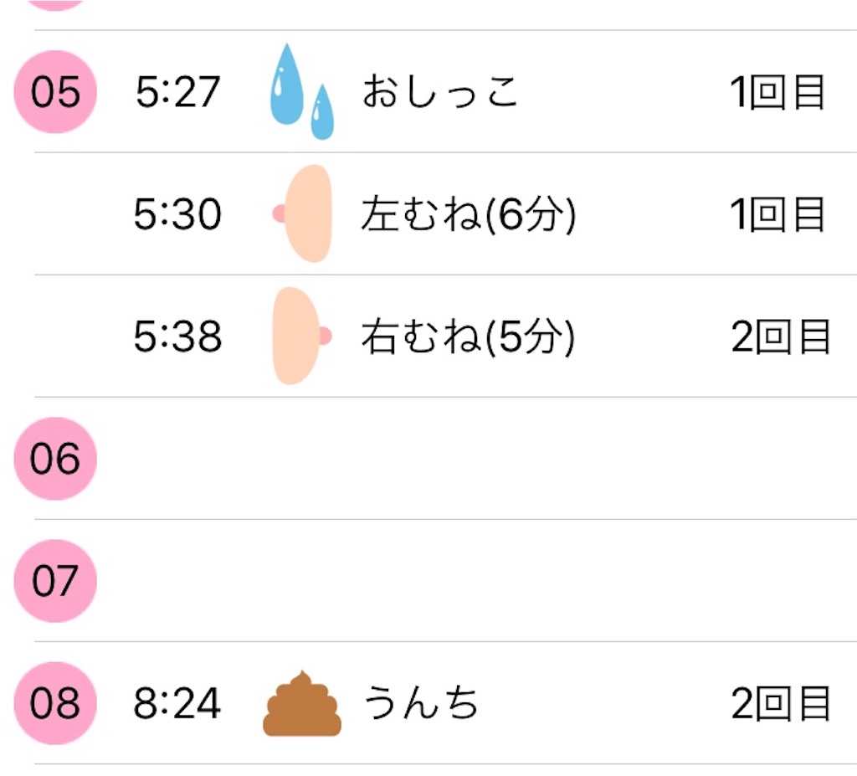The image size is (857, 776).
Task: Select the pink date badge labeled 07
Action: pos(54,578)
